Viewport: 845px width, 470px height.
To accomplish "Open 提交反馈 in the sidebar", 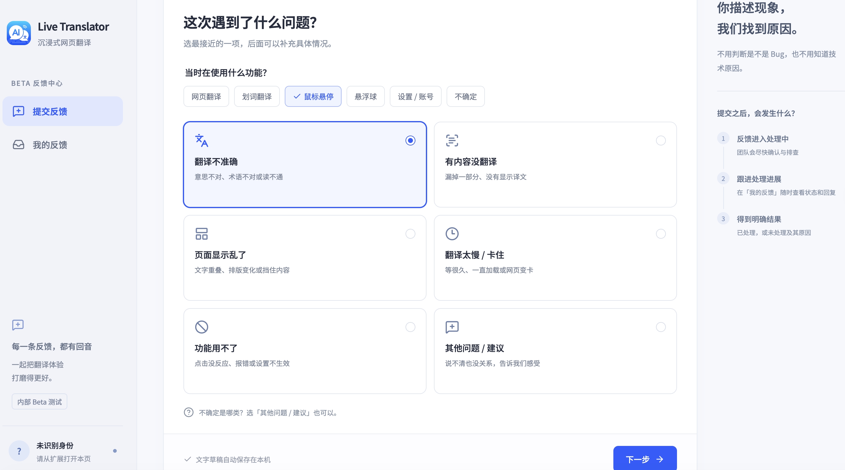I will tap(63, 111).
